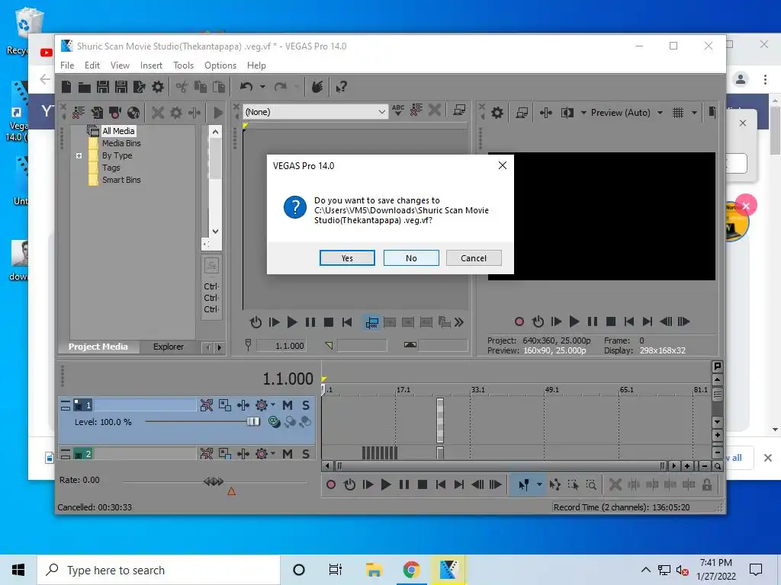
Task: Open the Edit menu
Action: click(92, 66)
